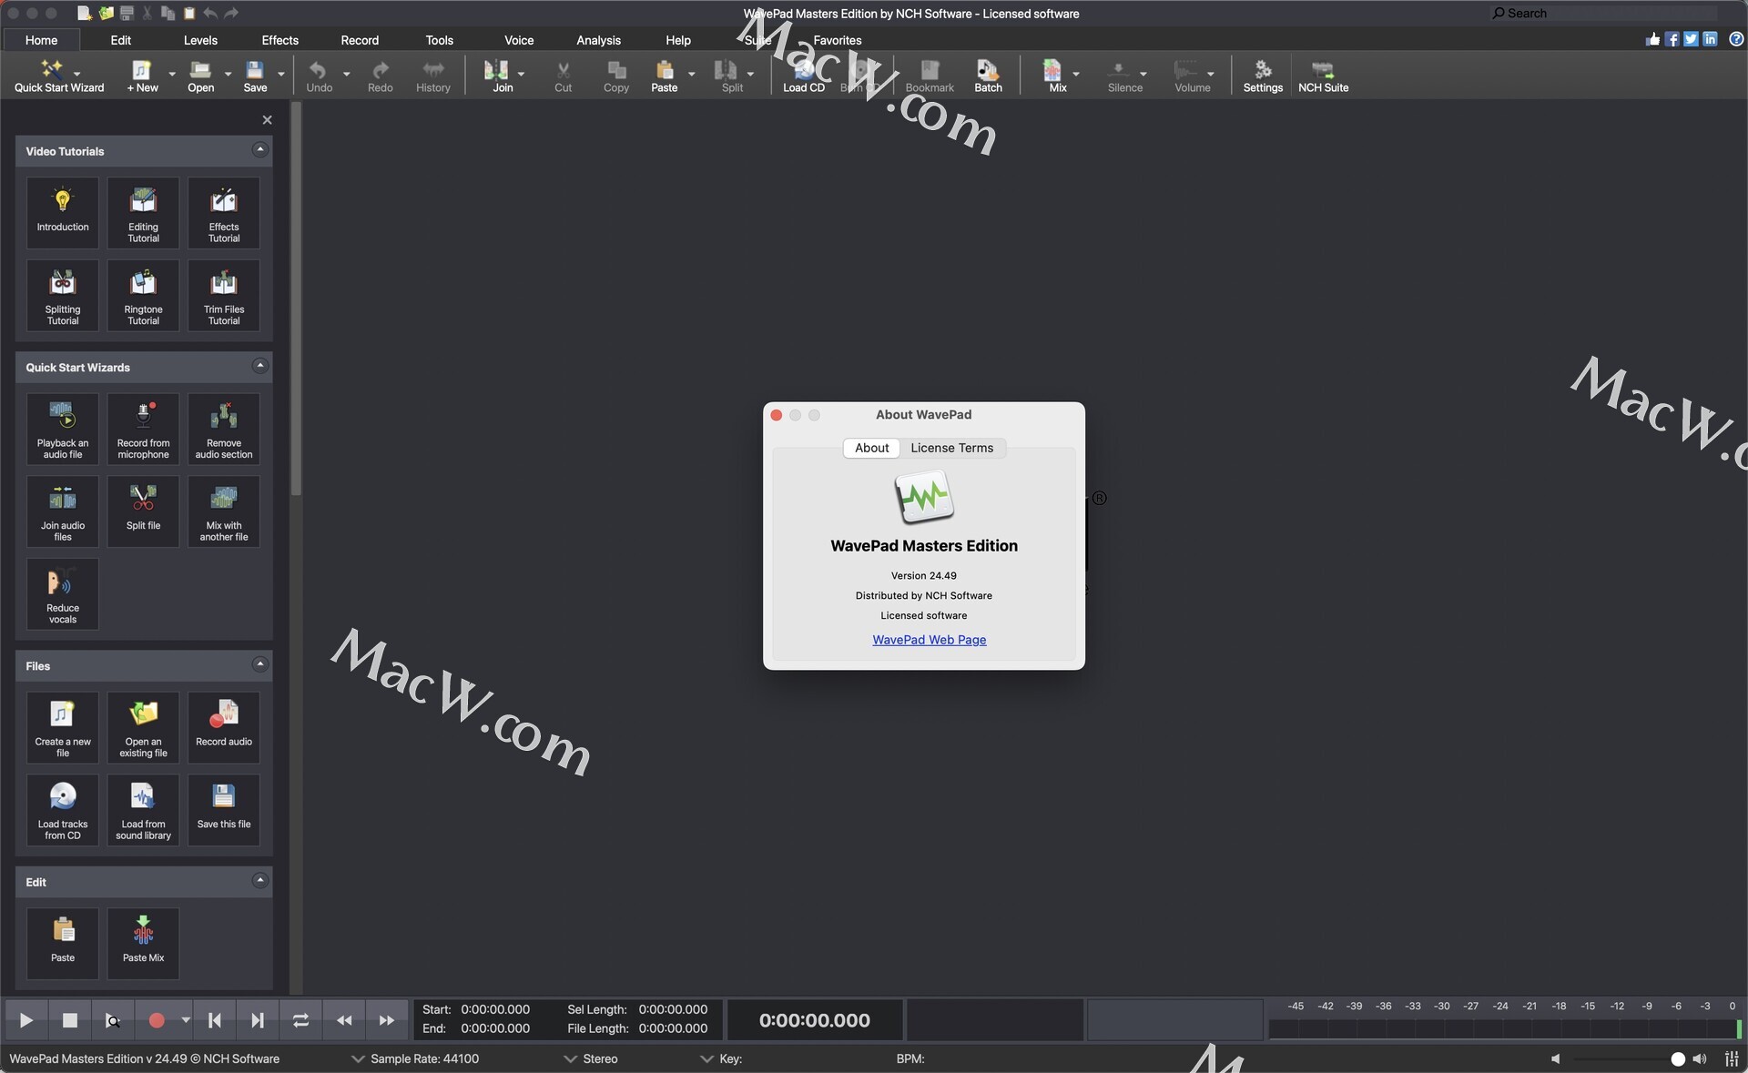1748x1073 pixels.
Task: Click the Record audio tile
Action: (224, 728)
